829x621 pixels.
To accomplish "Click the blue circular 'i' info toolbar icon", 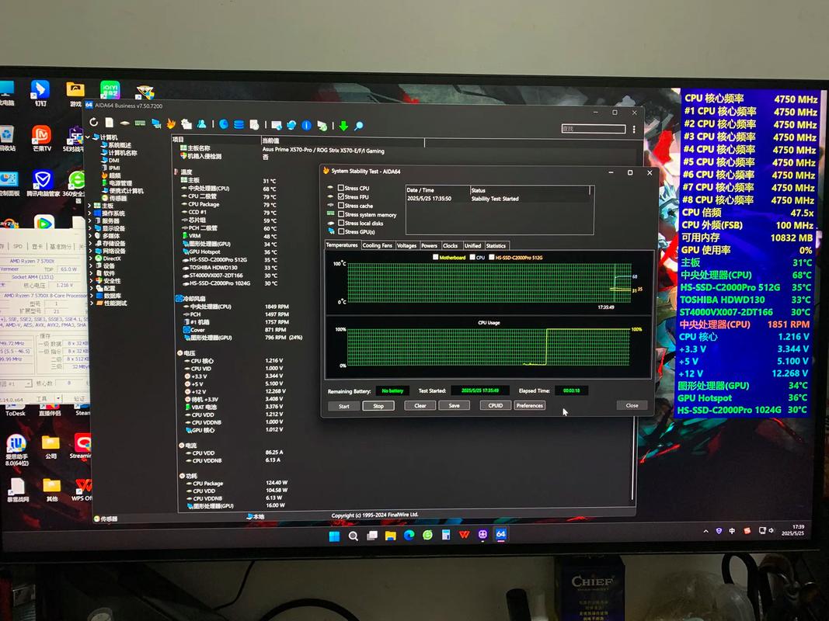I will click(x=307, y=125).
